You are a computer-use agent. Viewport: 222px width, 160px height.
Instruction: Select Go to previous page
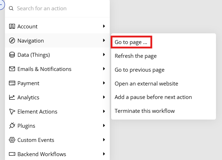coord(140,70)
